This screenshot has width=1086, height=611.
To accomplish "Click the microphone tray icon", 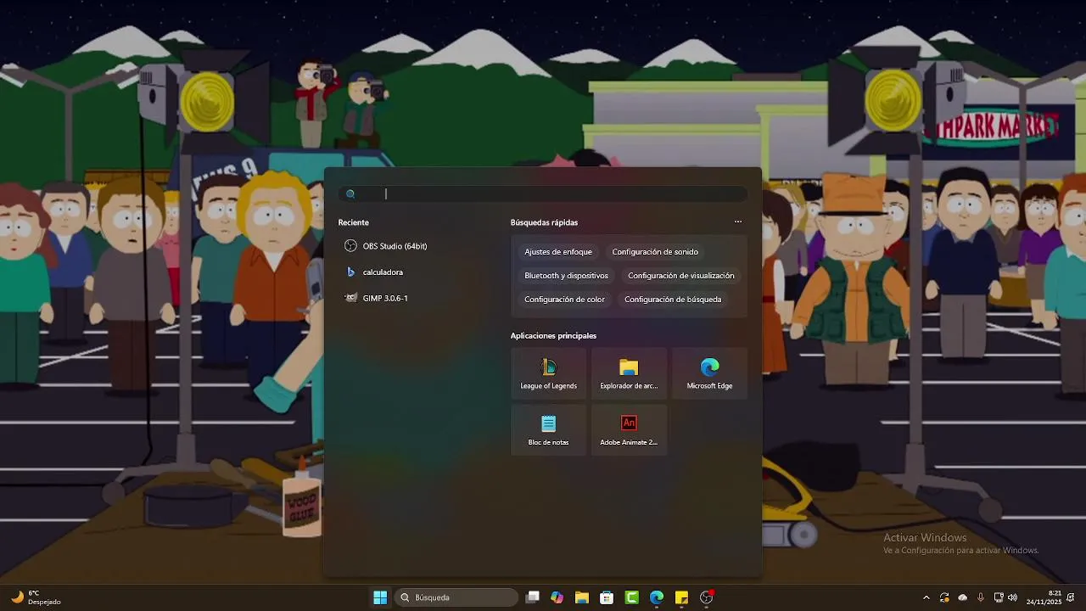I will pyautogui.click(x=981, y=597).
